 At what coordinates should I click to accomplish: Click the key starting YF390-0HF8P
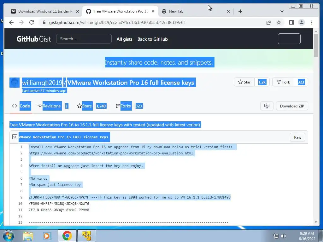click(59, 204)
